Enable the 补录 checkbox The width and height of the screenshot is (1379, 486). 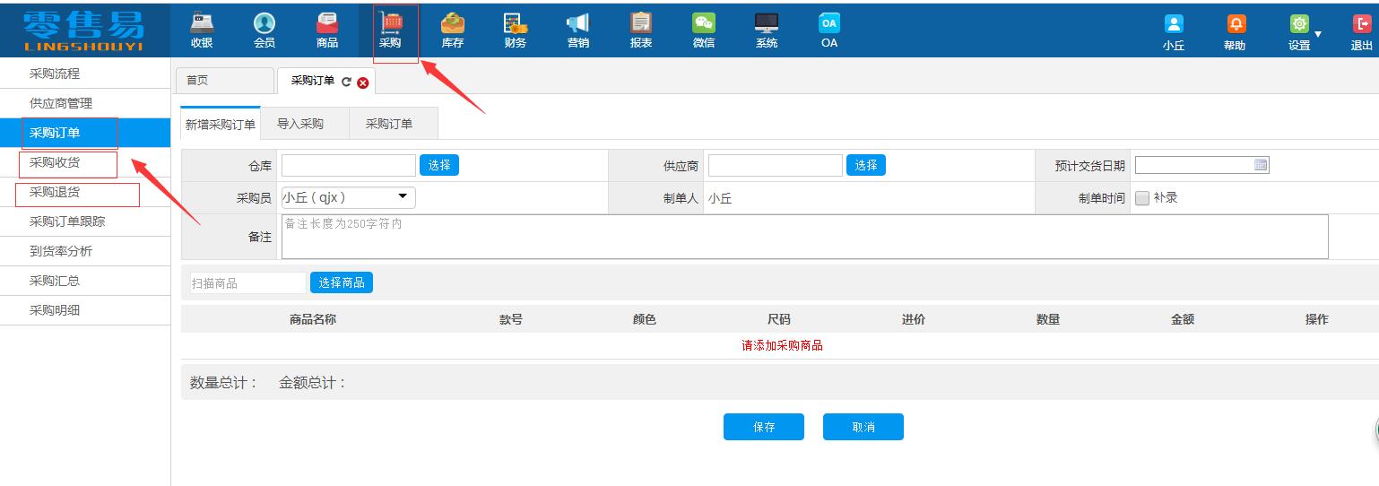(1142, 198)
